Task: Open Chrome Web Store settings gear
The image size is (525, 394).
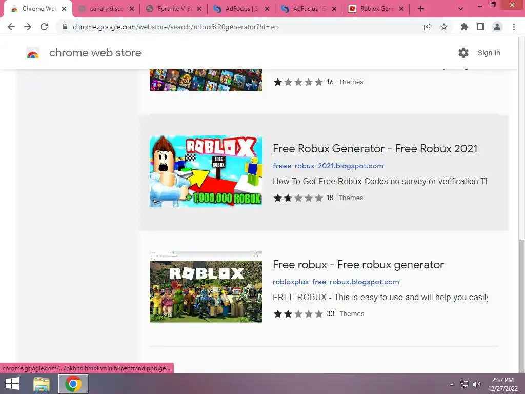Action: [x=463, y=53]
